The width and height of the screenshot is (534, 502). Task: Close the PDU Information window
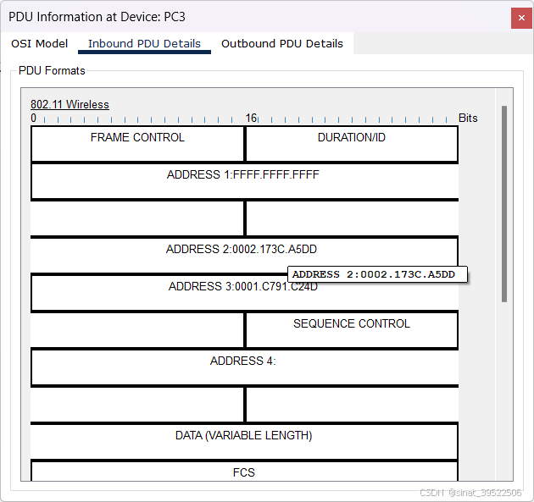pos(520,18)
